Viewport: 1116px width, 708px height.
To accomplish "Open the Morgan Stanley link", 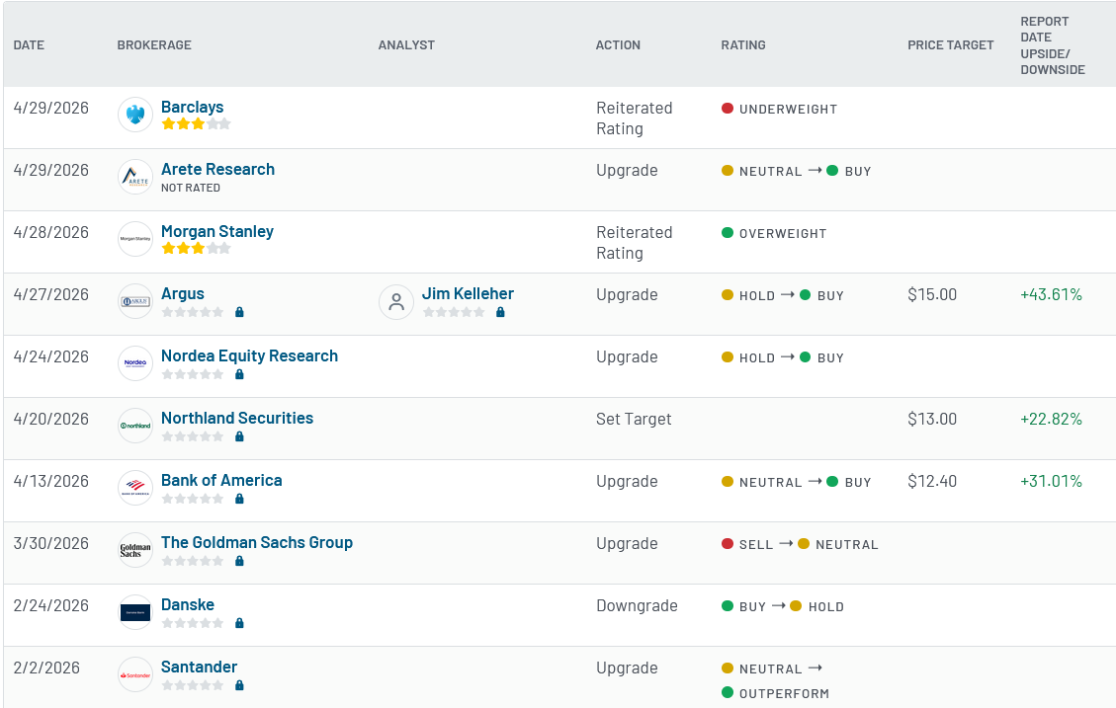I will click(x=217, y=231).
